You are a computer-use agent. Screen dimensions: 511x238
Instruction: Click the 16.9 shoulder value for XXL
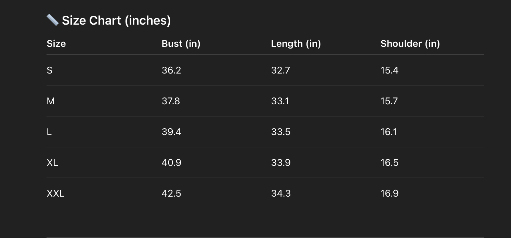pyautogui.click(x=390, y=194)
